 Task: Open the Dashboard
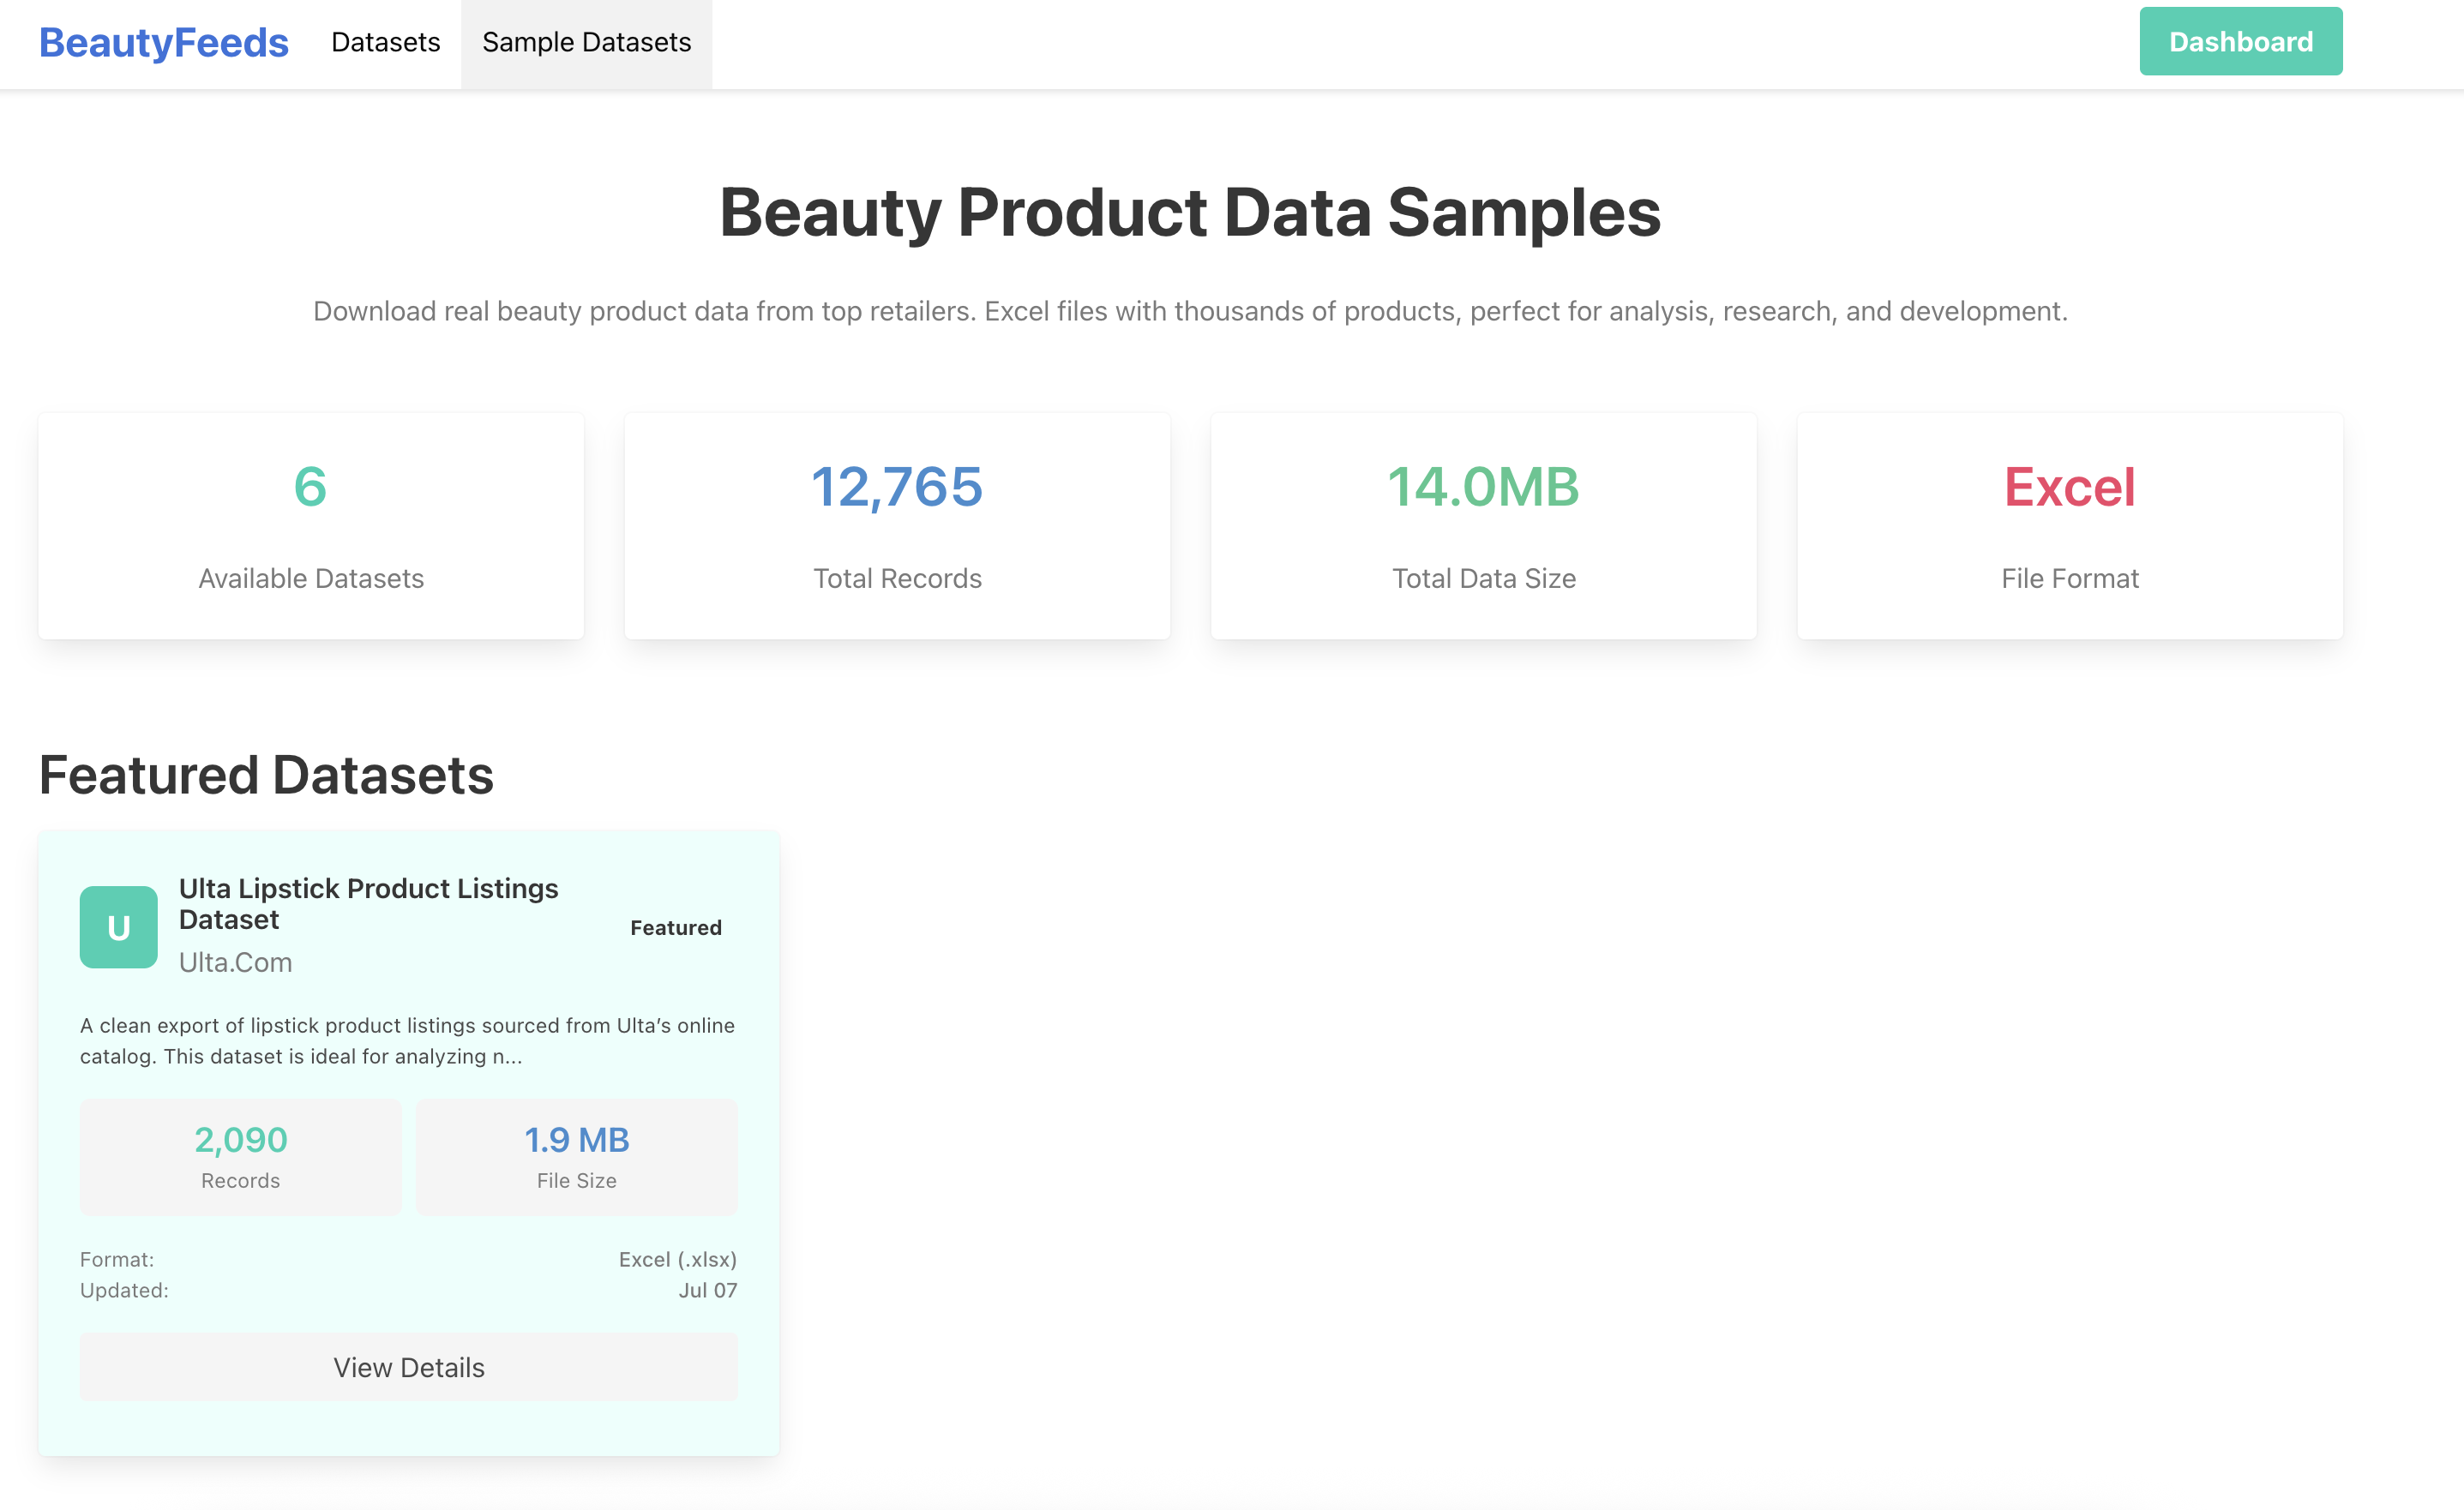tap(2240, 42)
